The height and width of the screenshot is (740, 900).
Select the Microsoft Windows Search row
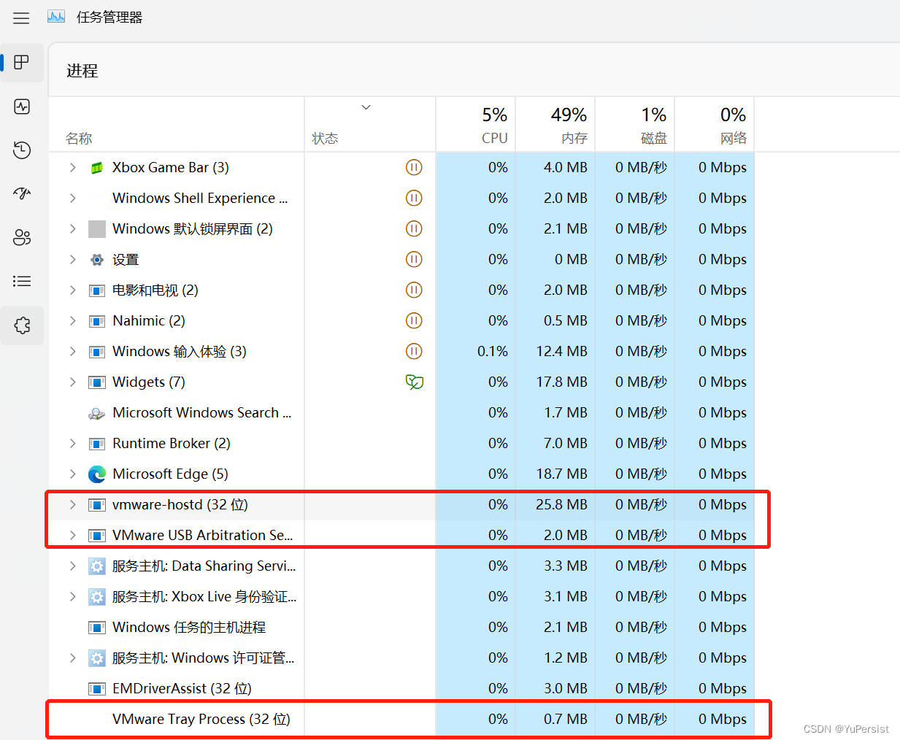click(x=401, y=412)
